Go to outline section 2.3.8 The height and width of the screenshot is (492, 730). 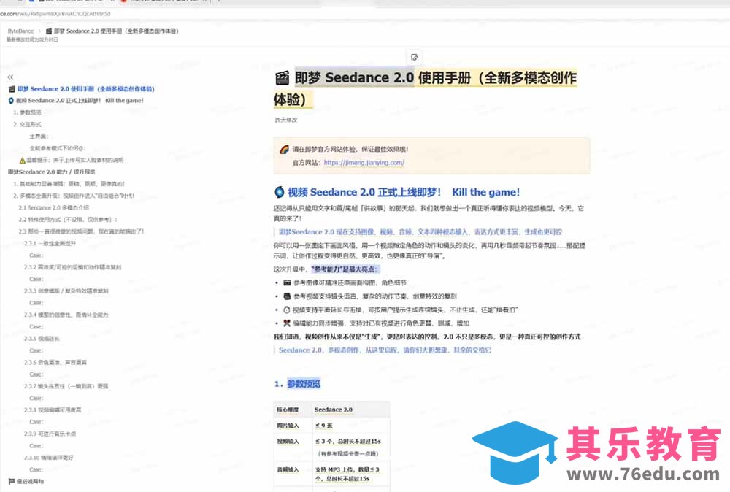53,410
